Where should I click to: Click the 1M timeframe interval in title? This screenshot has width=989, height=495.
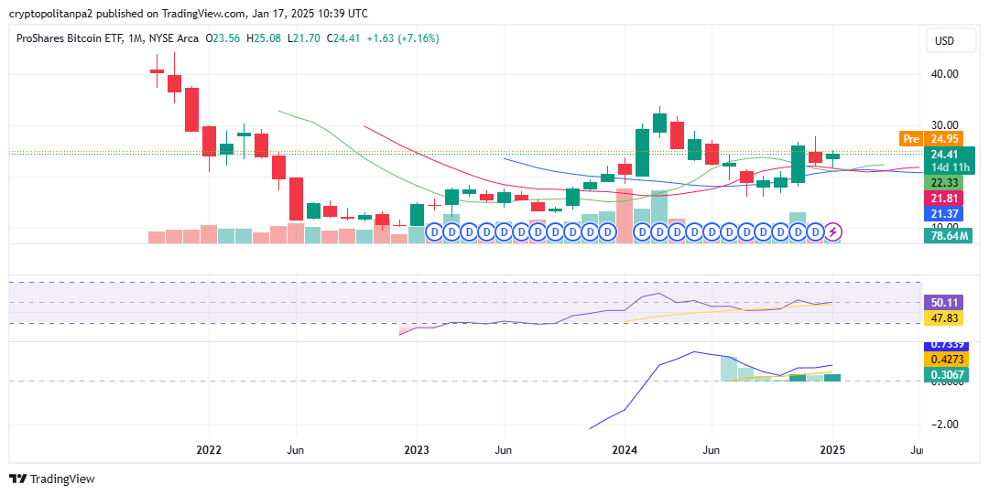pyautogui.click(x=136, y=38)
